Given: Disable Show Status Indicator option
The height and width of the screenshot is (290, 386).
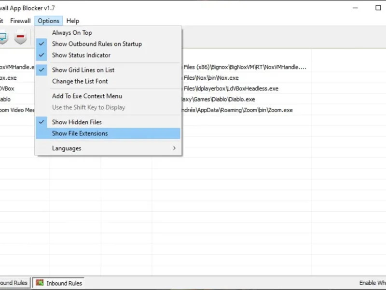Looking at the screenshot, I should tap(81, 55).
